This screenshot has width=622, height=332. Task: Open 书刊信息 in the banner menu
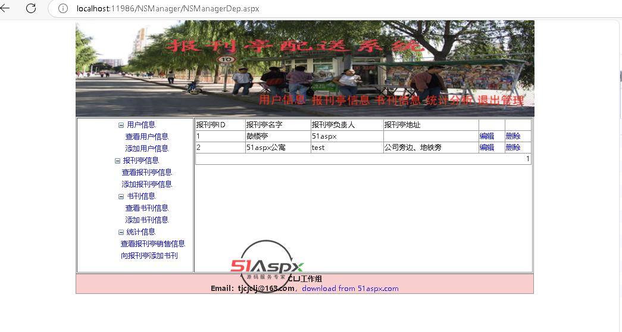click(398, 100)
